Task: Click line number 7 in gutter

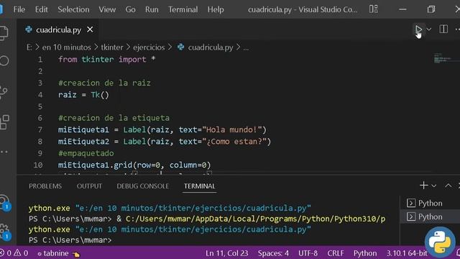Action: [40, 129]
